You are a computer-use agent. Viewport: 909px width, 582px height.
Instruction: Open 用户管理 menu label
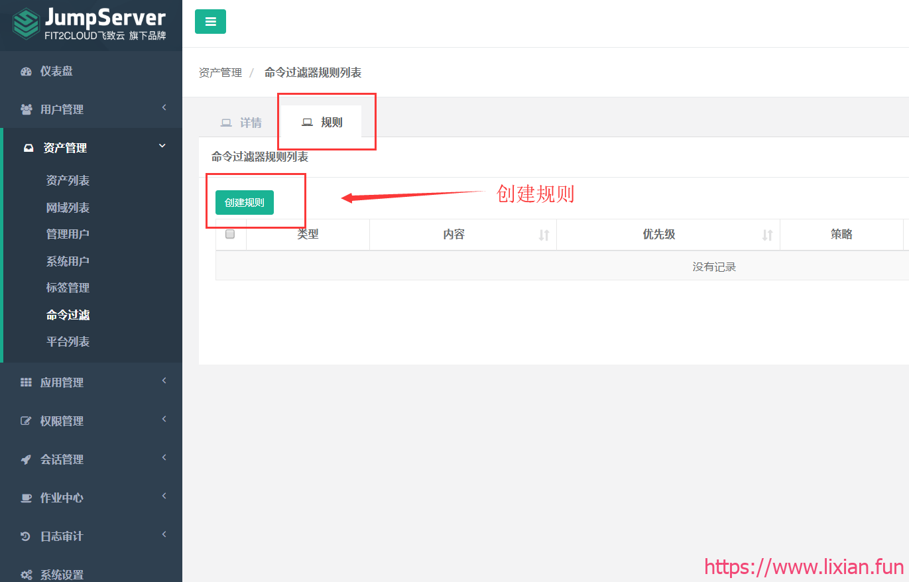[x=62, y=109]
